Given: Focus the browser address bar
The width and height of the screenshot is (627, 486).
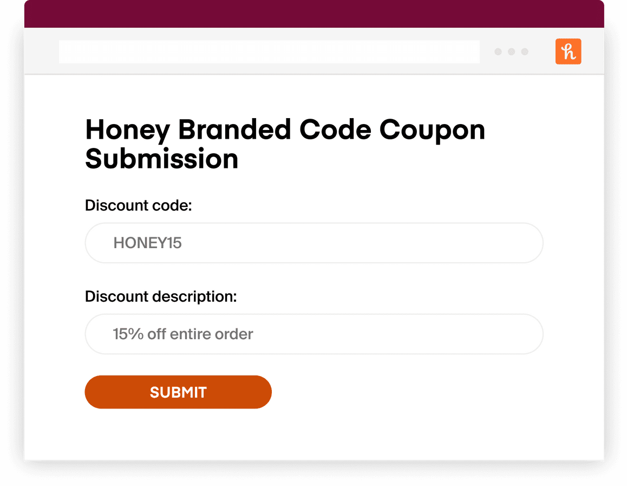Looking at the screenshot, I should click(269, 51).
